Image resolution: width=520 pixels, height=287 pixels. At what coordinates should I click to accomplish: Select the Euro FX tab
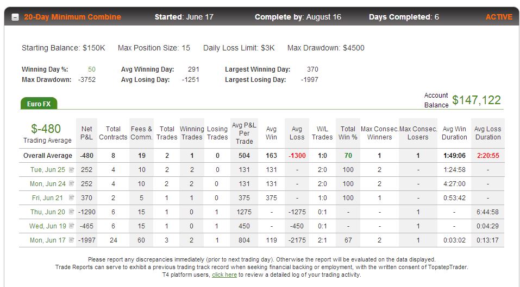[x=39, y=104]
